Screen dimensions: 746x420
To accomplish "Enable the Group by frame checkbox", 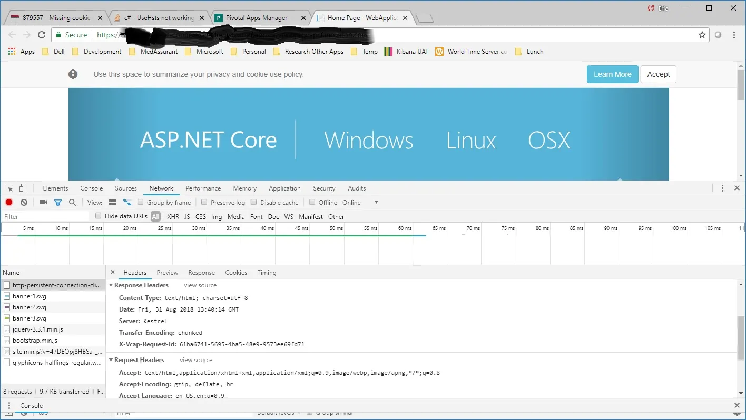I will 141,202.
